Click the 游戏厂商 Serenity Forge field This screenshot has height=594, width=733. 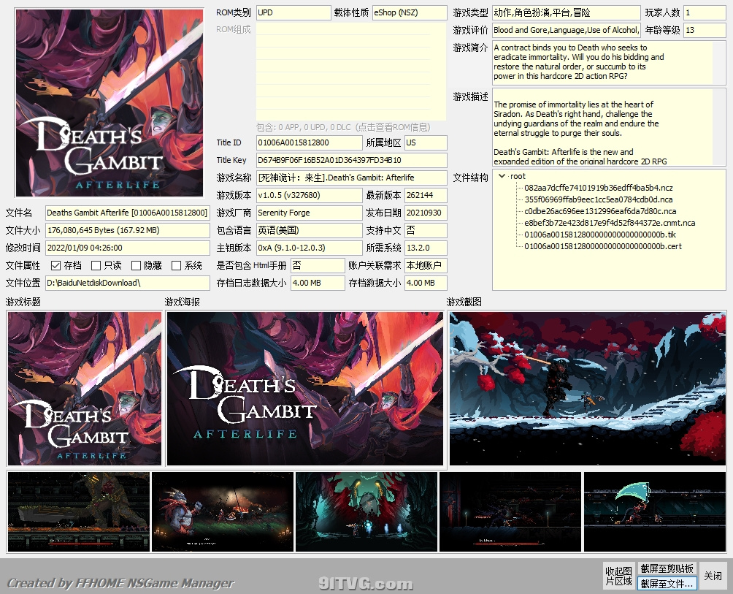309,213
